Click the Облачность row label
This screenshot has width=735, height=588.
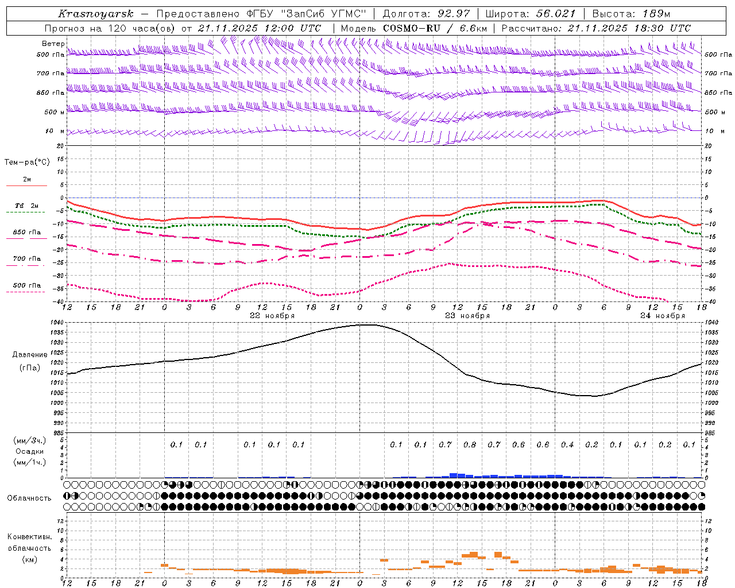click(29, 498)
